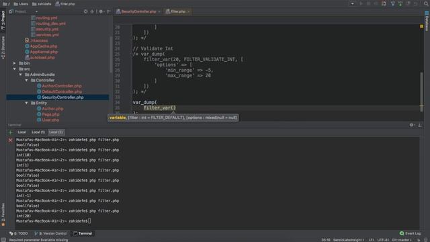Screen dimensions: 430x242
Task: Collapse the Entity folder
Action: pos(27,103)
